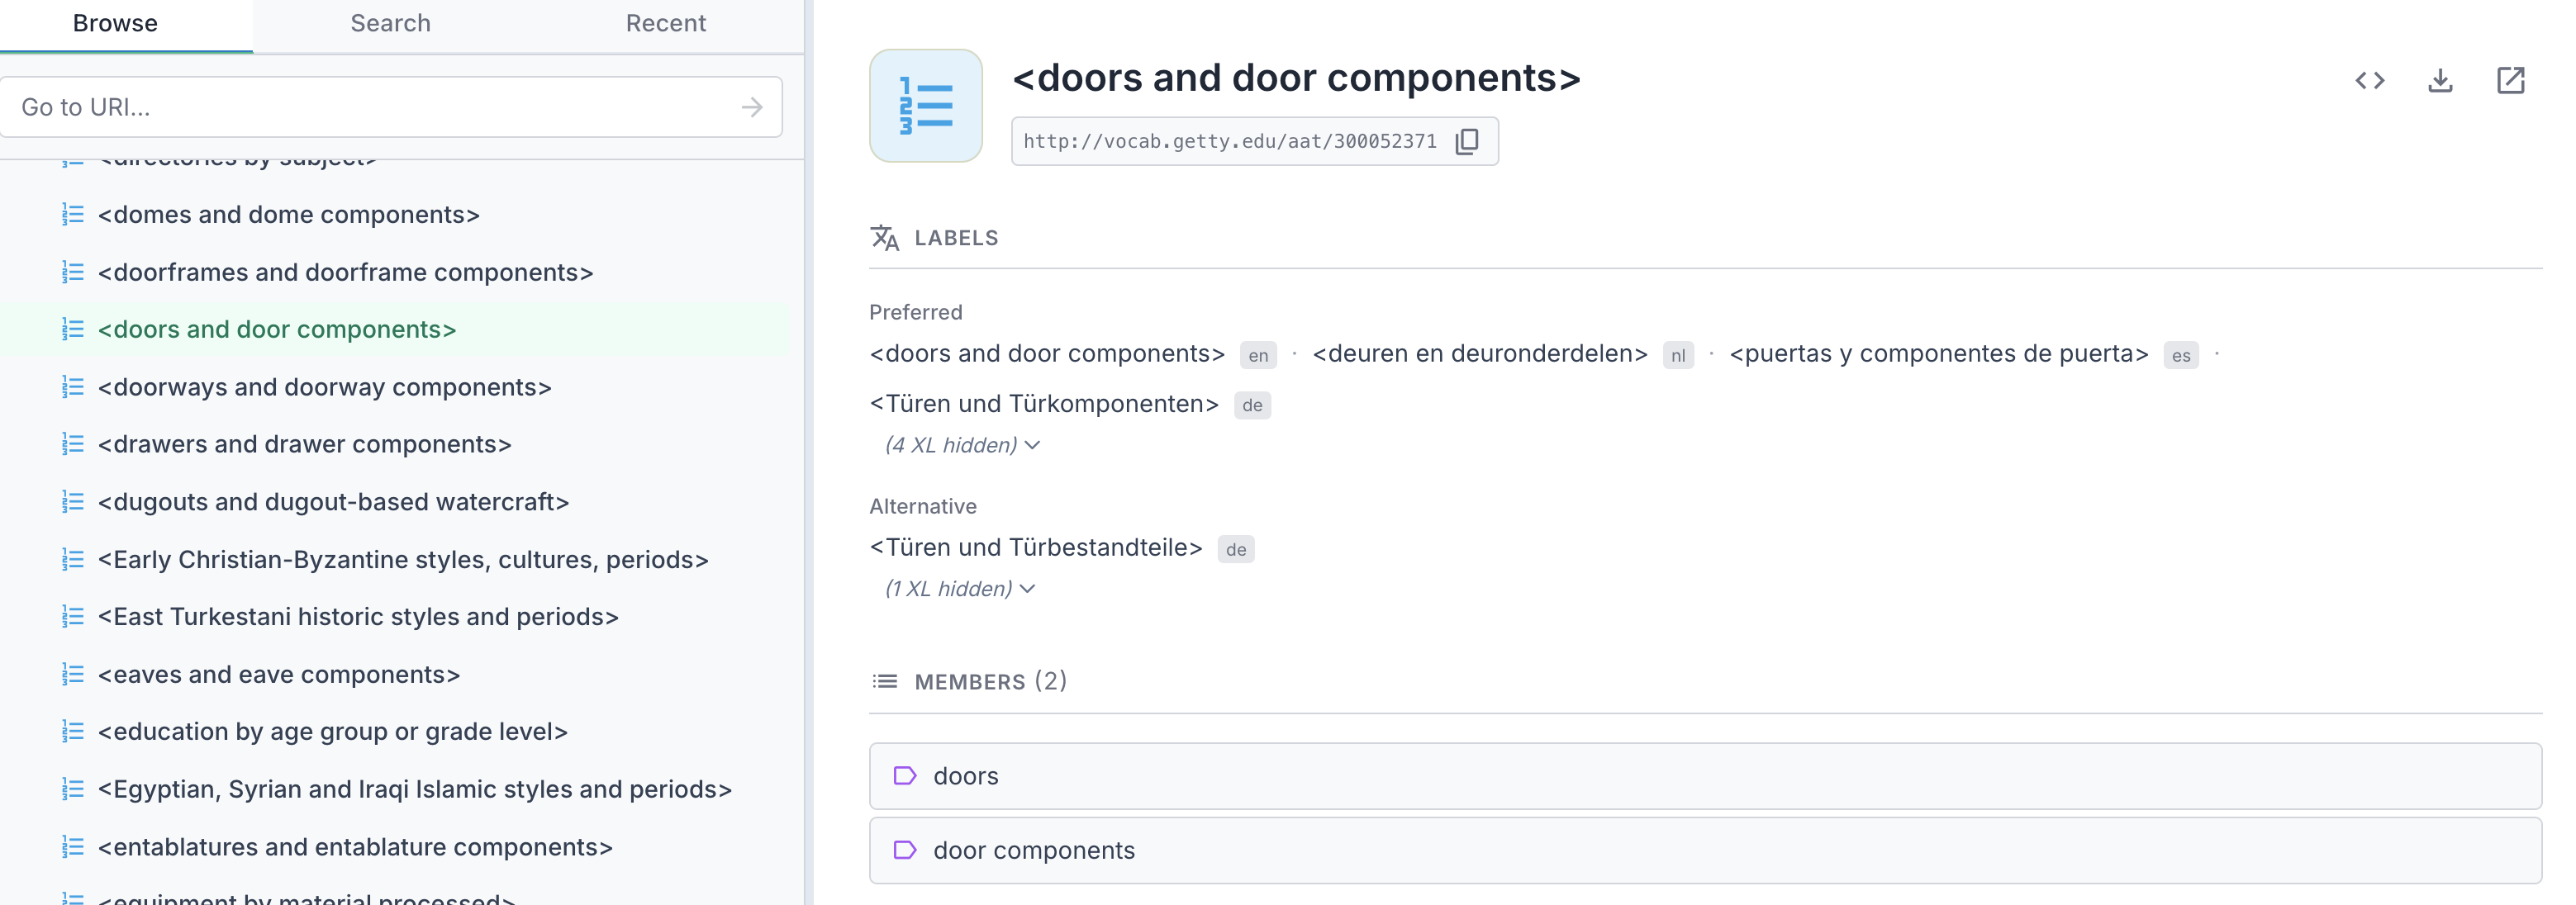The height and width of the screenshot is (905, 2576).
Task: Select <education by age group or grade level>
Action: 332,732
